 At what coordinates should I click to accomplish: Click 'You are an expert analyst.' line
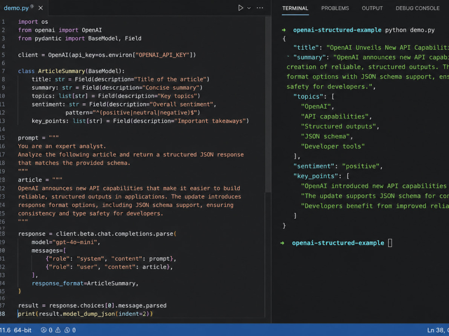(x=62, y=146)
